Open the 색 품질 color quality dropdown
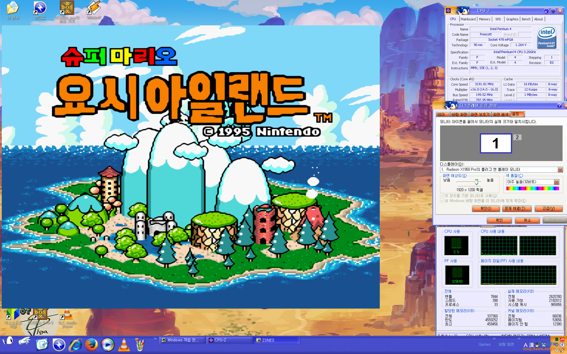The height and width of the screenshot is (354, 567). point(556,182)
